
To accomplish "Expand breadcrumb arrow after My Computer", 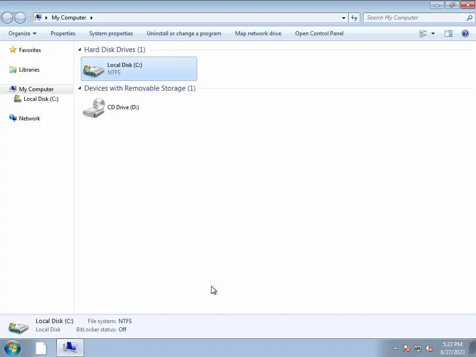I will point(92,18).
